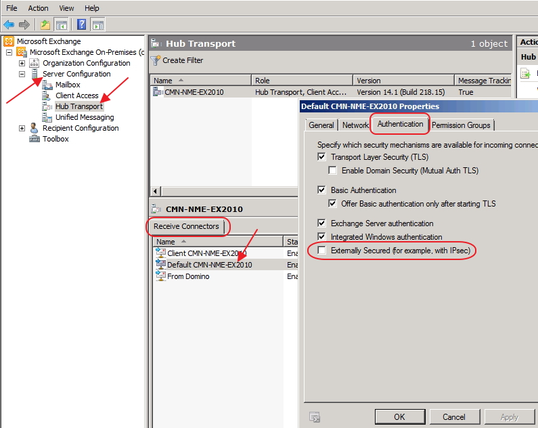Image resolution: width=538 pixels, height=428 pixels.
Task: Collapse Microsoft Exchange On-Premises node
Action: pyautogui.click(x=9, y=52)
